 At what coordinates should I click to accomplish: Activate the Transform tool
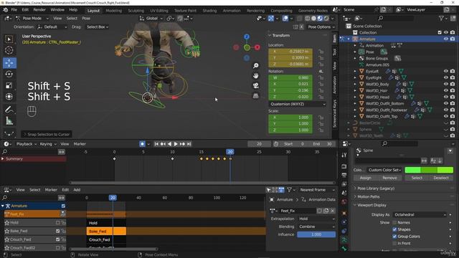pos(9,97)
